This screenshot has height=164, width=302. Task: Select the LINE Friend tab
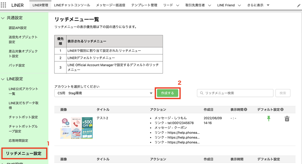226,5
